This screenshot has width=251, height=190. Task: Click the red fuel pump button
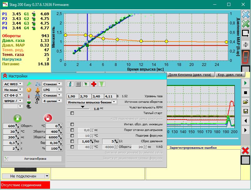pyautogui.click(x=48, y=118)
